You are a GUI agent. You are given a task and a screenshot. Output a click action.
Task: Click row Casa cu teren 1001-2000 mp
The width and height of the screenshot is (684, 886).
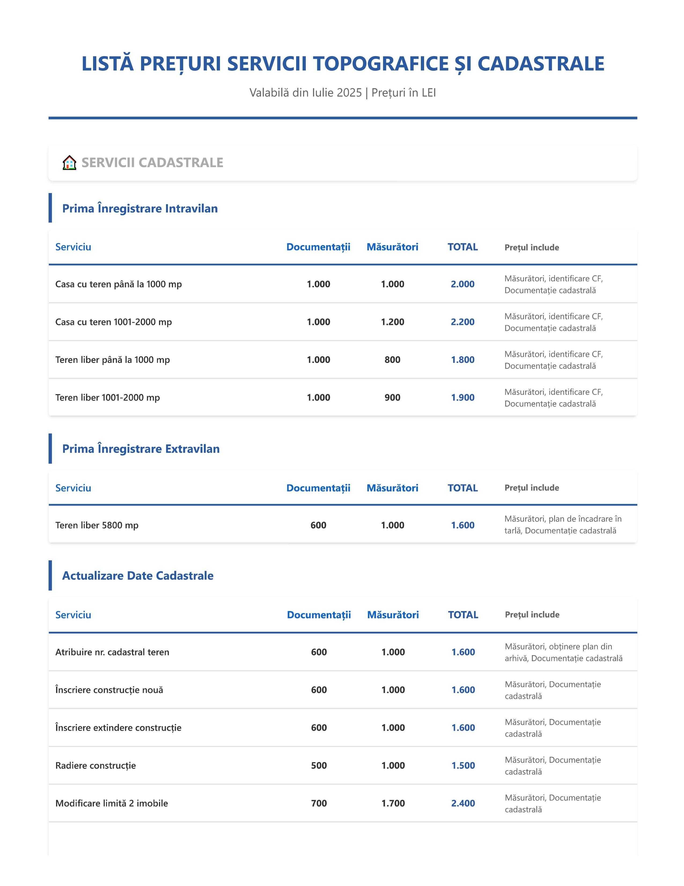click(x=343, y=322)
